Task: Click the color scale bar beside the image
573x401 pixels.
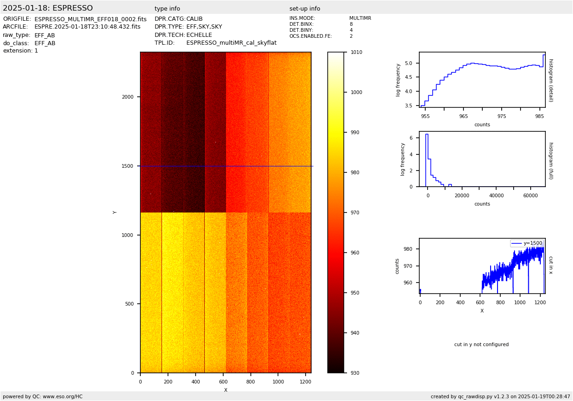Action: click(x=336, y=212)
